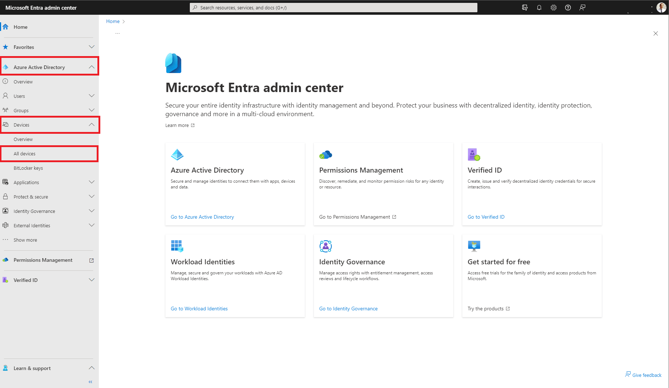
Task: Click the Permissions Management external link icon
Action: [91, 260]
